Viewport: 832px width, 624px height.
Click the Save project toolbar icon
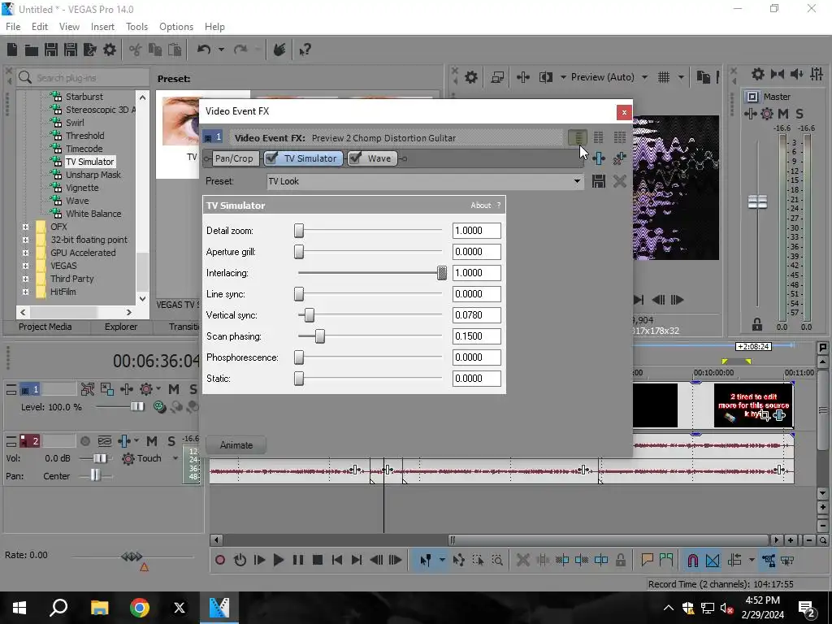tap(51, 50)
